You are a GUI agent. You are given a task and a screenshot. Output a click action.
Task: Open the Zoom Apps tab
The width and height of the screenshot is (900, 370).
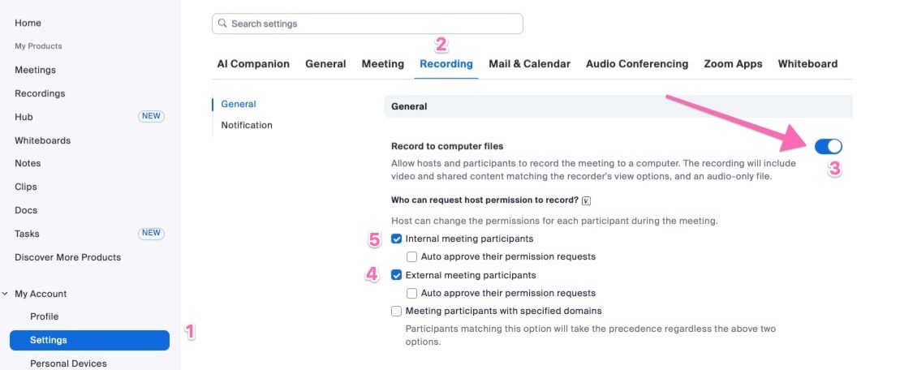733,64
